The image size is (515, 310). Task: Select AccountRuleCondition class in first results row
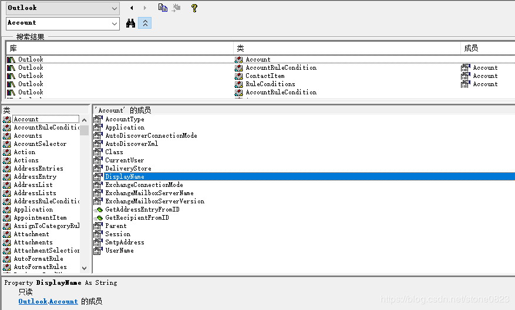coord(281,68)
